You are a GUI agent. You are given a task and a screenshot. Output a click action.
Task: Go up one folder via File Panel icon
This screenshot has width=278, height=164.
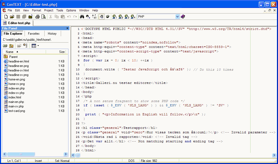11,46
